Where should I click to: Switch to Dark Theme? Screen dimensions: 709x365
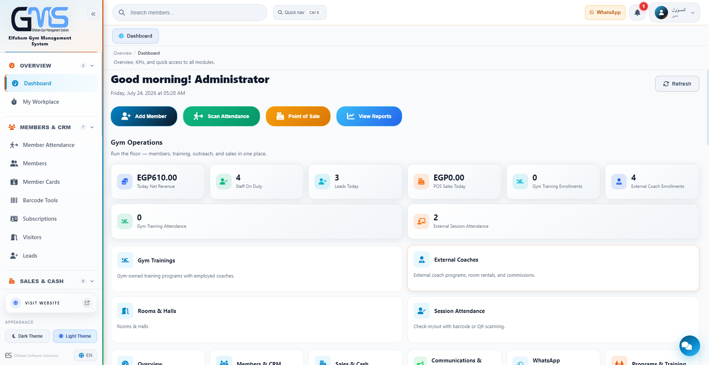click(x=27, y=336)
